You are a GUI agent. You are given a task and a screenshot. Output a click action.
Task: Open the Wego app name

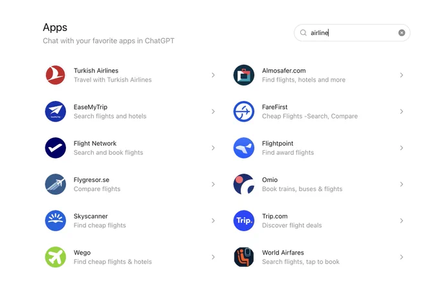(82, 252)
